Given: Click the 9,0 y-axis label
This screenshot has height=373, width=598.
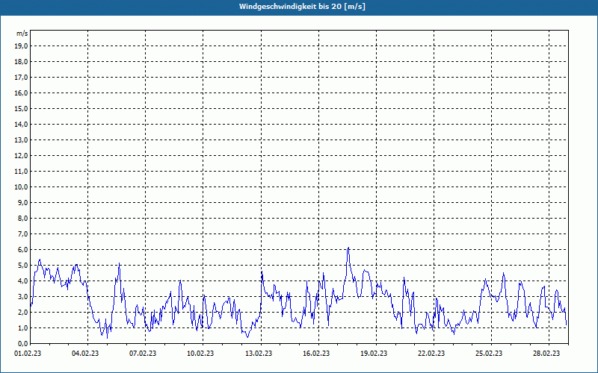Looking at the screenshot, I should (22, 202).
